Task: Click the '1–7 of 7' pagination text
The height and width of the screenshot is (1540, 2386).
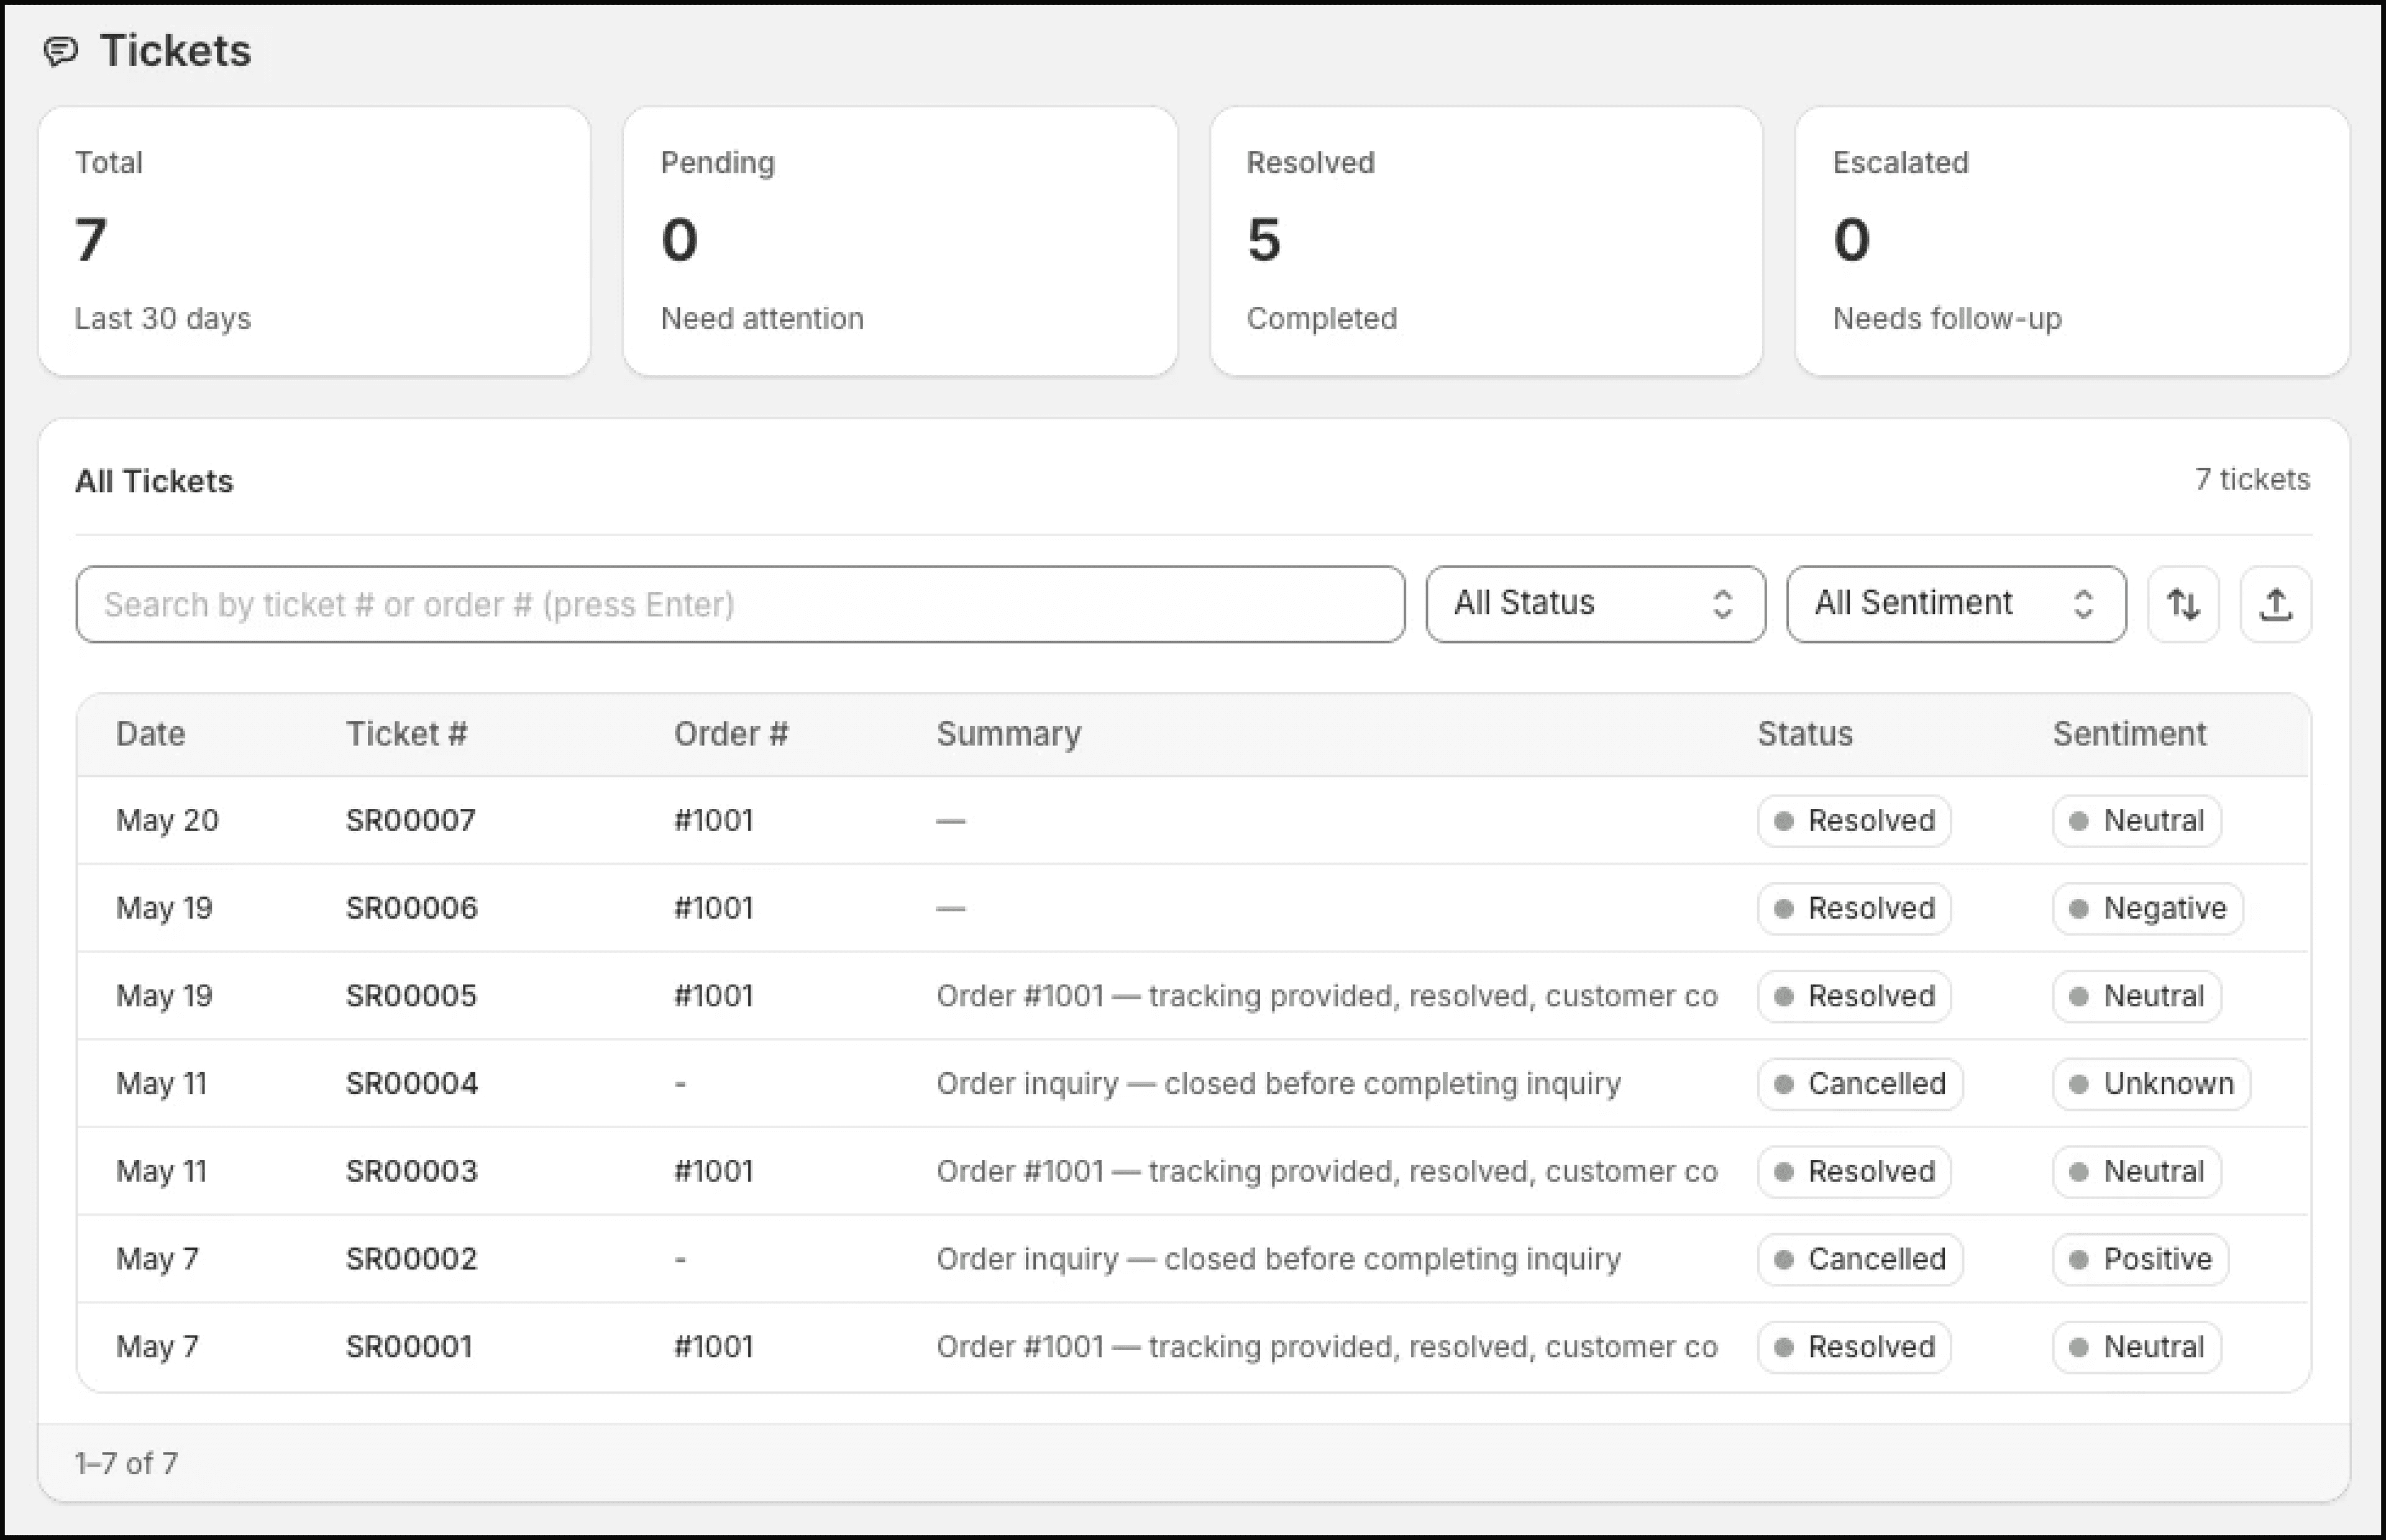Action: pos(126,1464)
